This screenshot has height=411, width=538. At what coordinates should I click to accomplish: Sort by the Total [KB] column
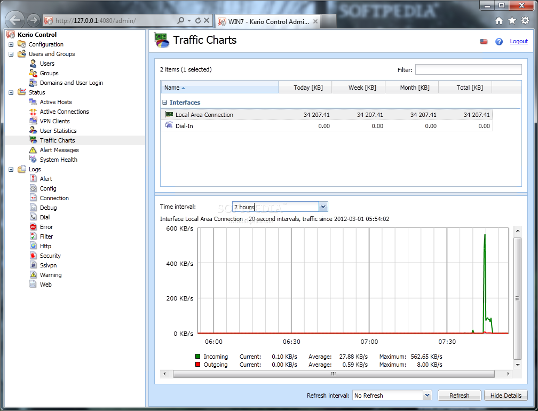(465, 88)
